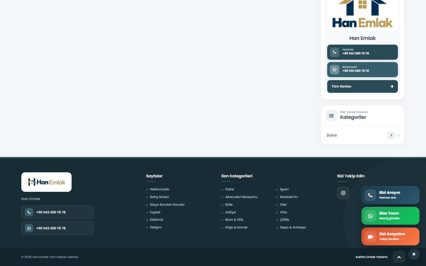
Task: Click the Karlha Emlak Yazılımı credit link
Action: [x=372, y=257]
